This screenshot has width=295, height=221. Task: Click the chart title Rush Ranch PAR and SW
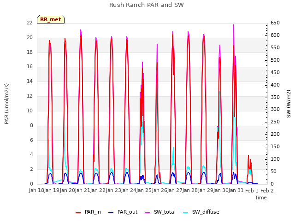click(147, 5)
